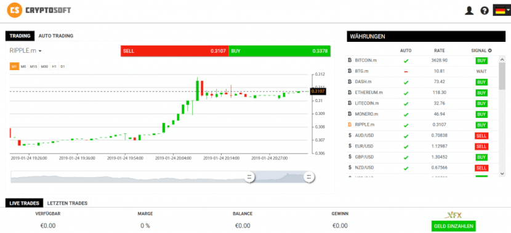Toggle auto trading checkmark for LITECOIN.m
Viewport: 511px width, 233px height.
pos(406,104)
